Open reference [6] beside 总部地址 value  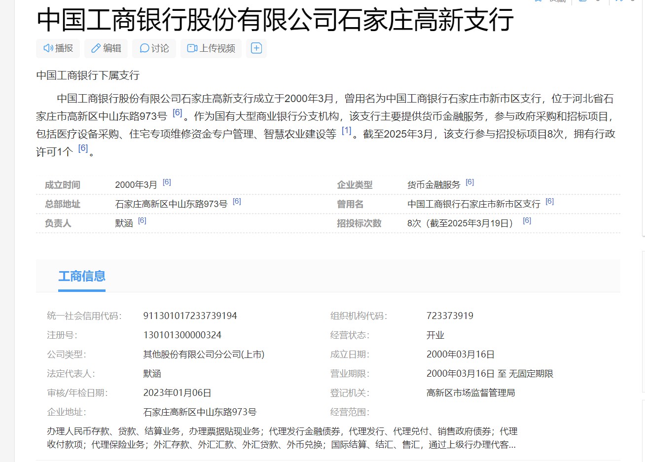[237, 202]
